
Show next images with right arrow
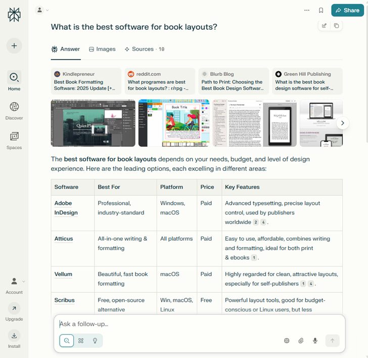tap(342, 123)
